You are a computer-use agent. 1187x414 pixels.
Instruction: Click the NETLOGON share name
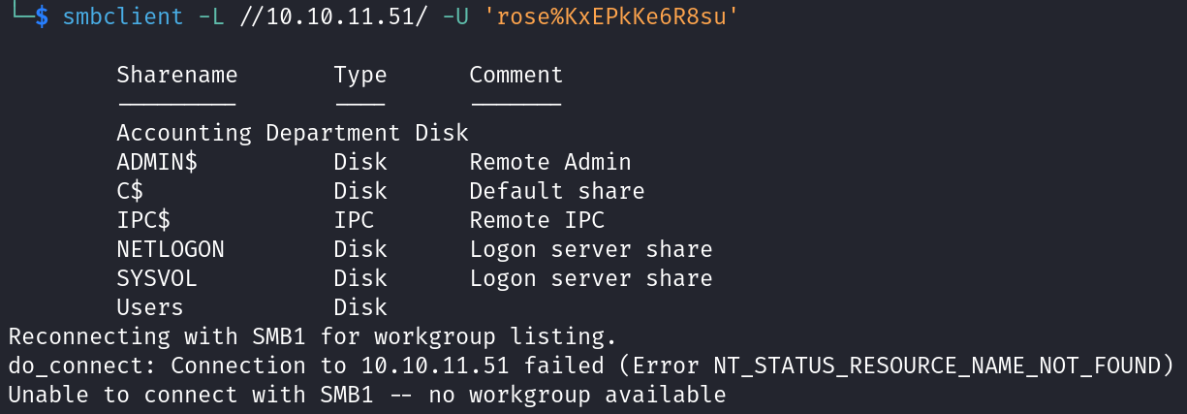(171, 249)
